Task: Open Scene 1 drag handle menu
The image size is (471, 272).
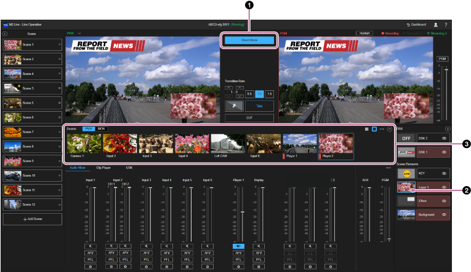Action: click(x=60, y=45)
